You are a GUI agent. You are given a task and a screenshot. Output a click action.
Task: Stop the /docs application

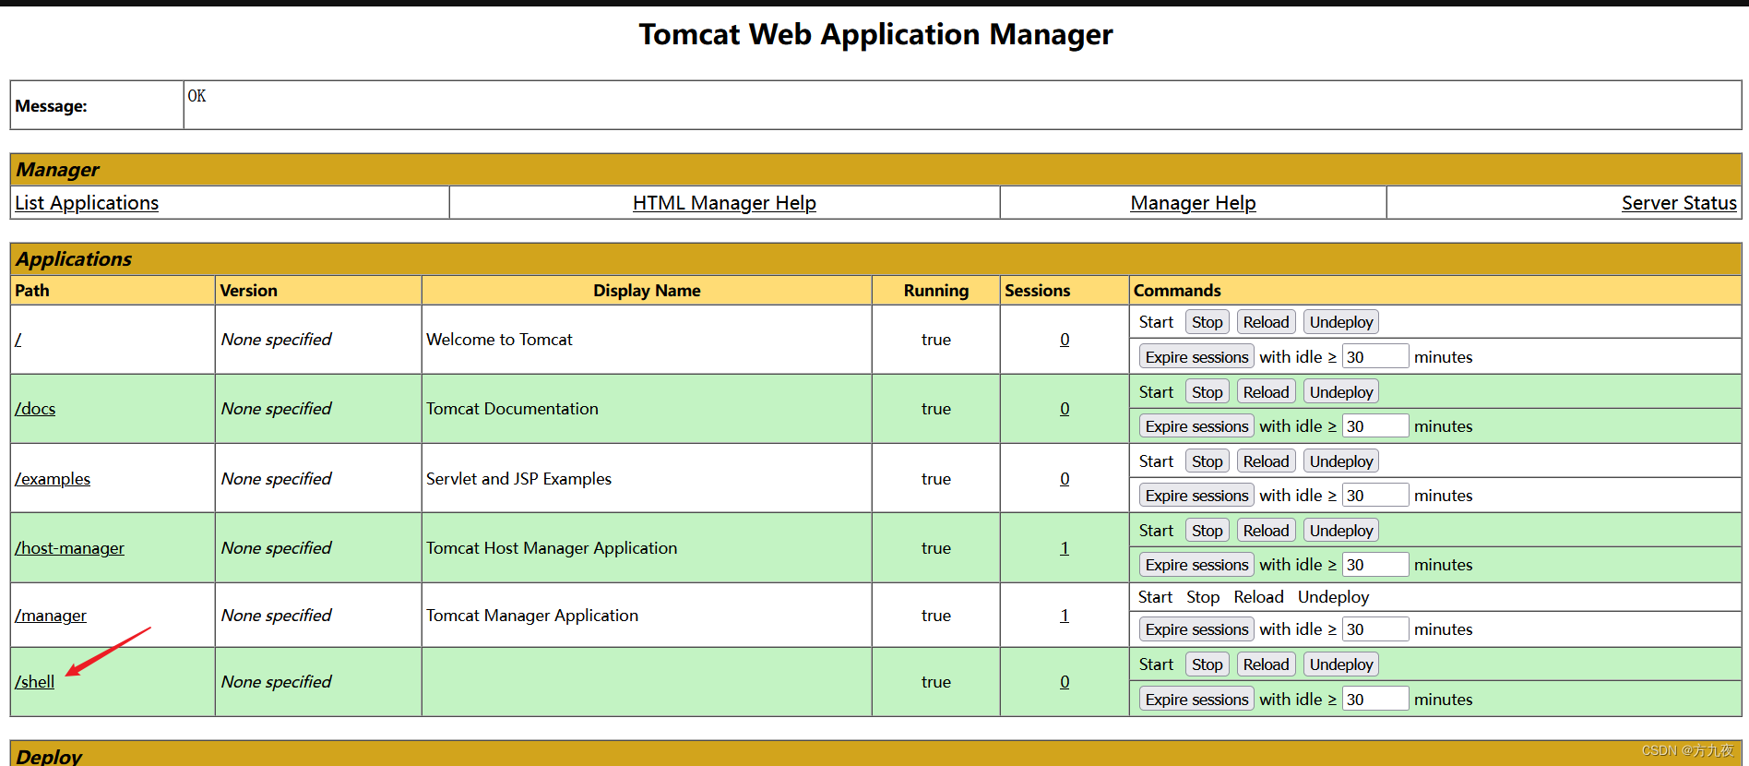[x=1207, y=392]
